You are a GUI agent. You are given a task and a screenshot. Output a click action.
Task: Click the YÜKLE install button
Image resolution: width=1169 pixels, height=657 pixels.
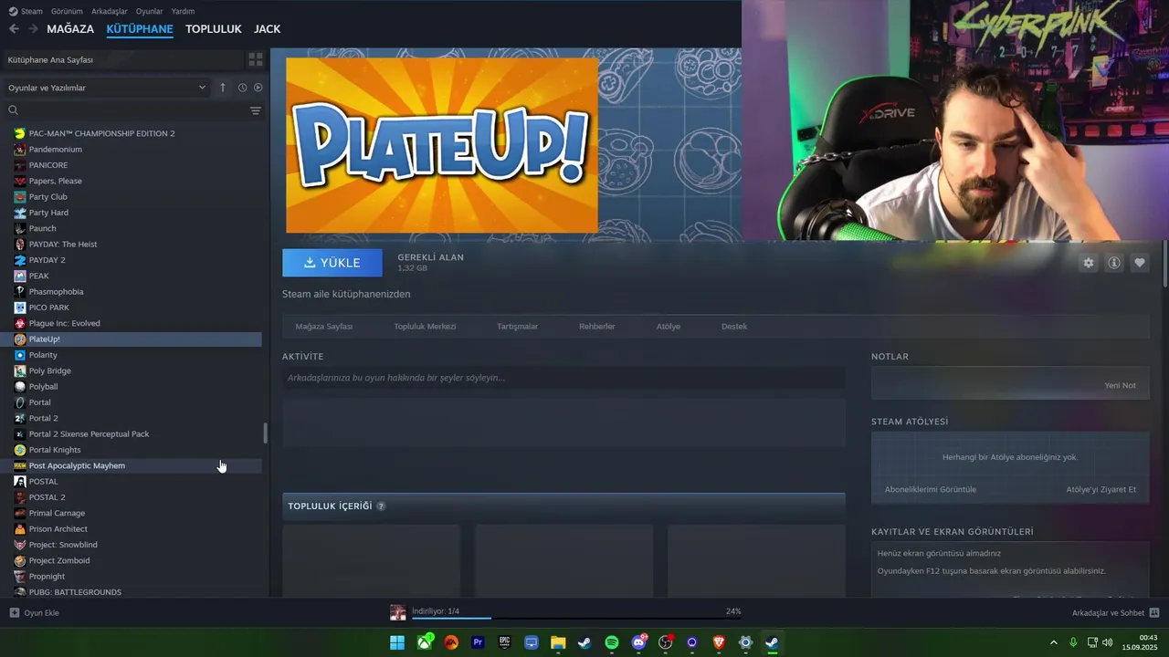[x=332, y=263]
